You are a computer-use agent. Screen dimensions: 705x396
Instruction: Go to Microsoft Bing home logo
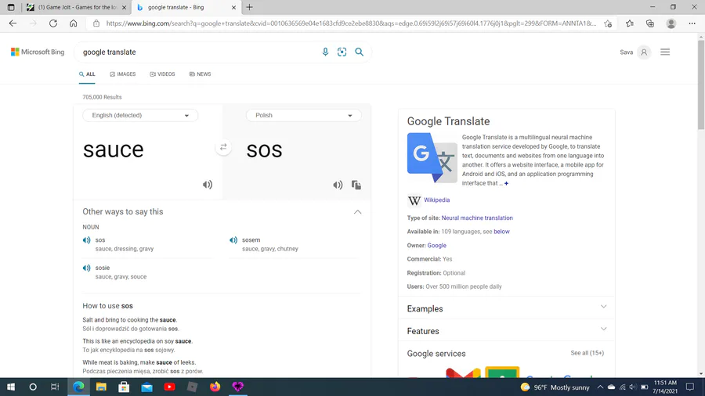[38, 52]
